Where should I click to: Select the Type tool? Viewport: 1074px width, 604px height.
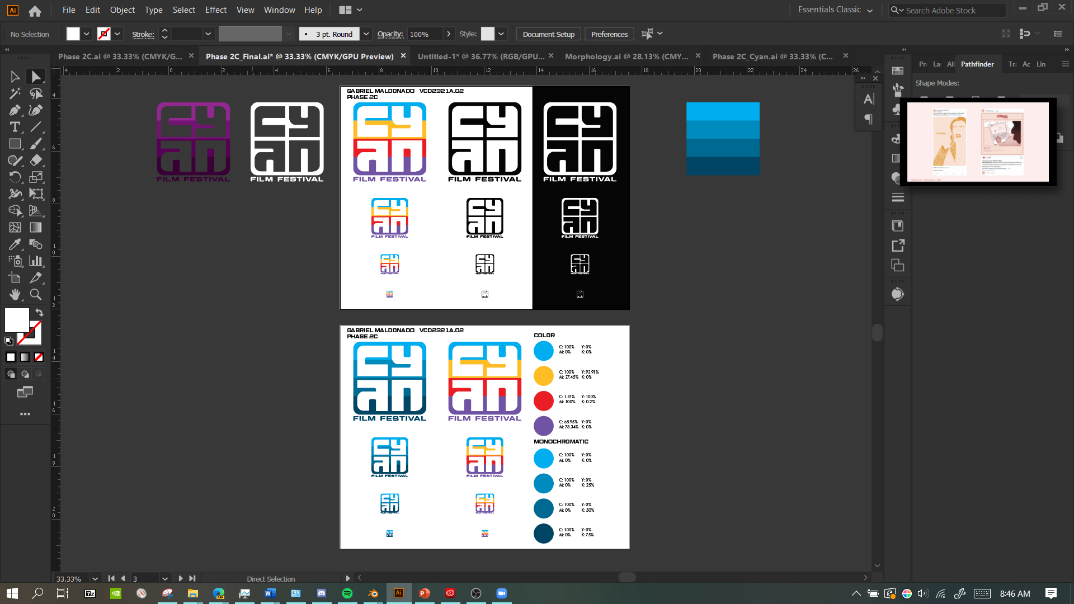point(15,127)
